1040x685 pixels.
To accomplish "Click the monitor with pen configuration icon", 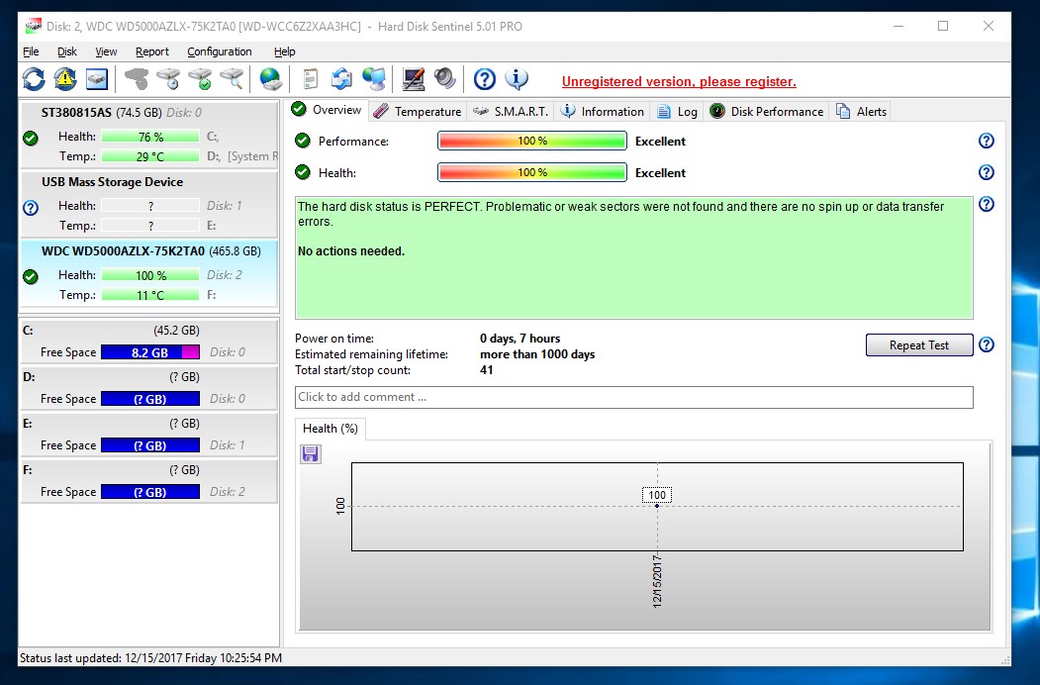I will pos(414,79).
